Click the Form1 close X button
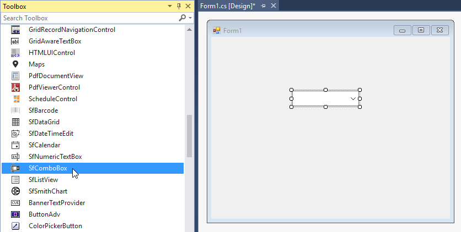Screen dimensions: 461x232 (440, 30)
